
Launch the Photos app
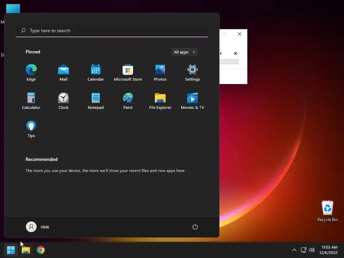pos(160,73)
